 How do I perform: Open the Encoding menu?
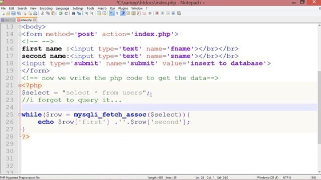(46, 8)
